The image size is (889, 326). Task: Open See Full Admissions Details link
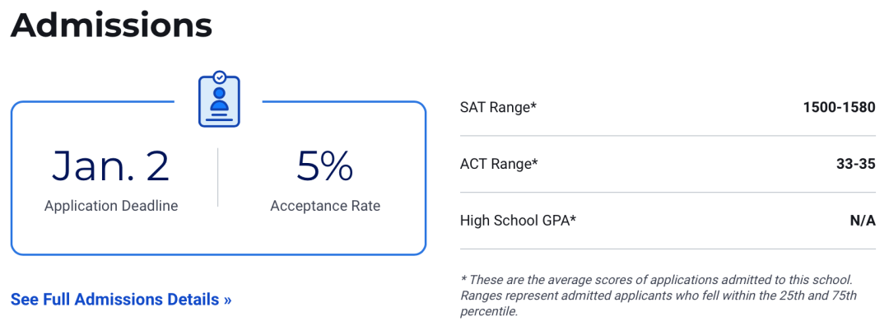121,300
